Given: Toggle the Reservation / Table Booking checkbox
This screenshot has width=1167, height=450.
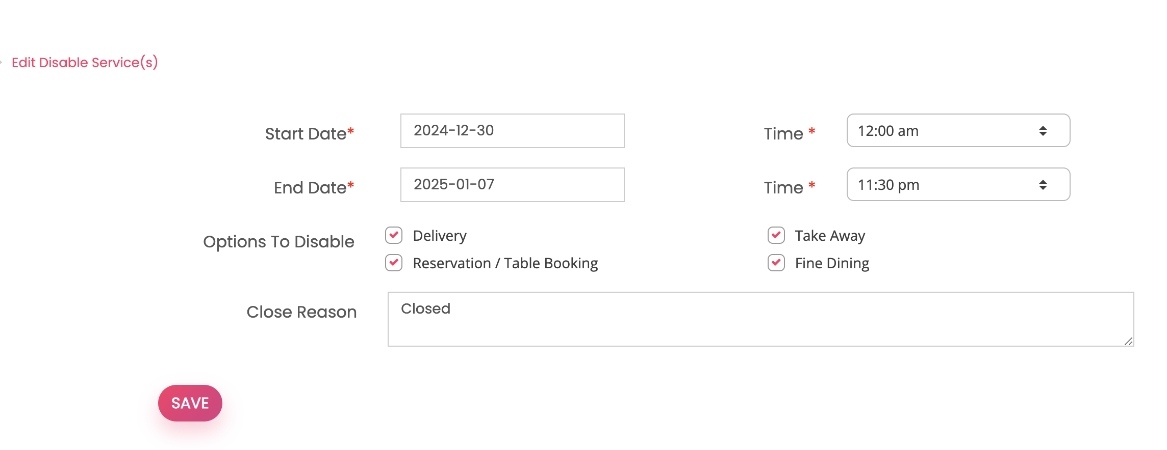Looking at the screenshot, I should coord(394,263).
